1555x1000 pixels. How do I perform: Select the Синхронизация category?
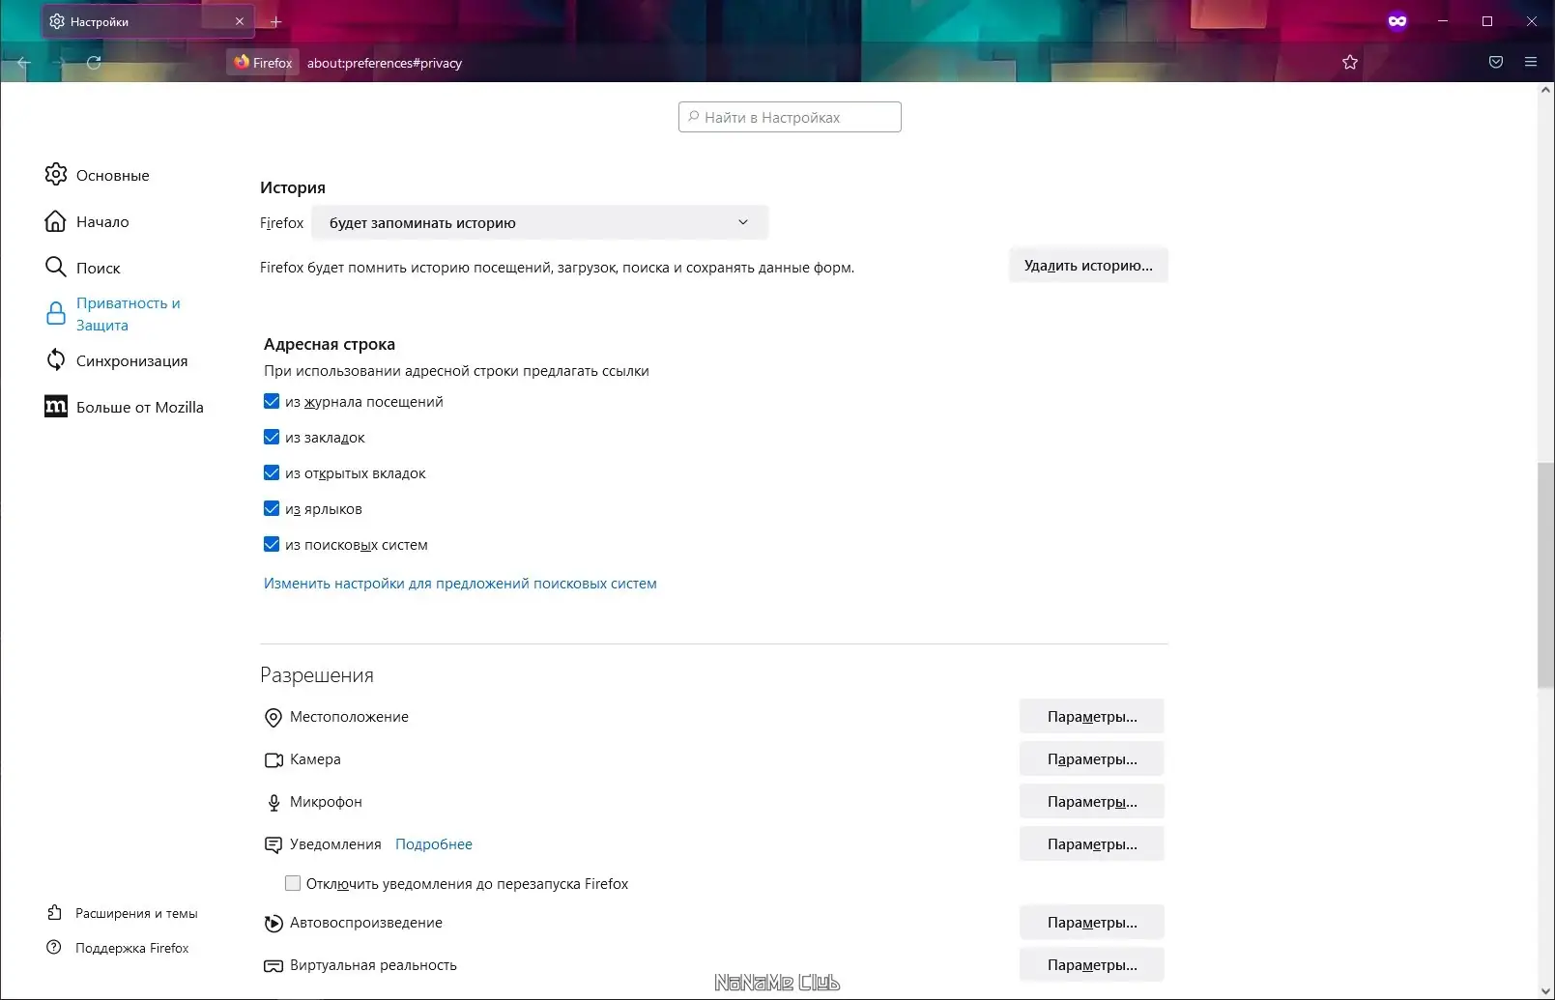[x=131, y=360]
